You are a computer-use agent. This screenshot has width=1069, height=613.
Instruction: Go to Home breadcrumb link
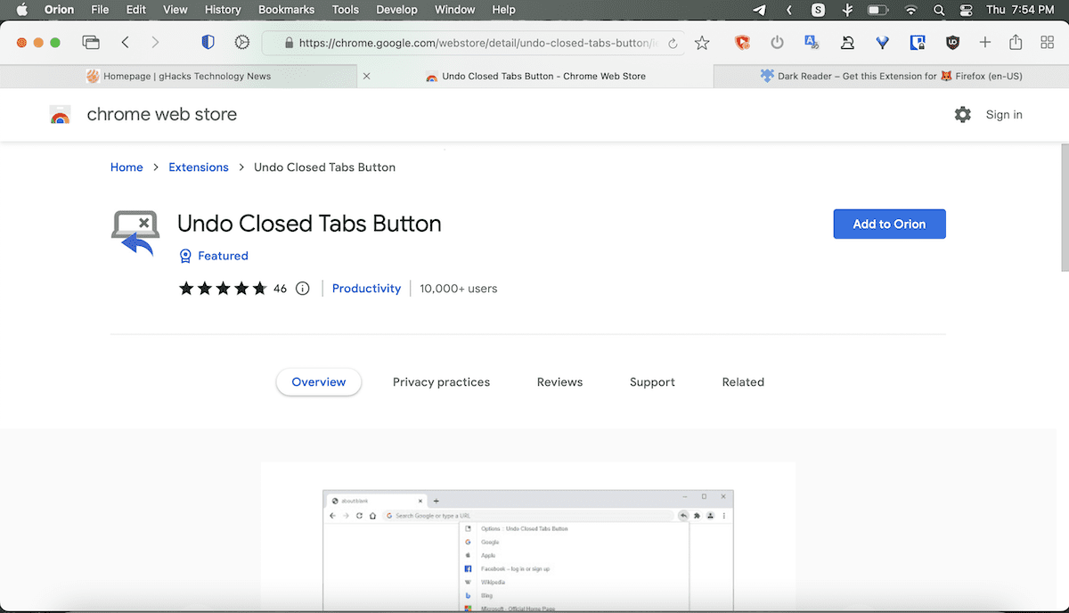126,167
